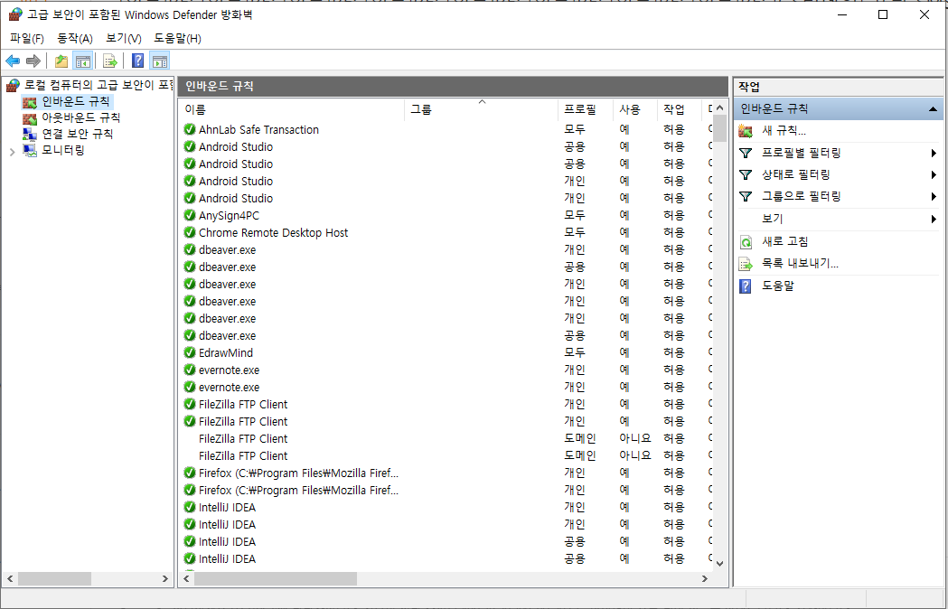Viewport: 948px width, 609px height.
Task: Open the 보기(V) menu in menu bar
Action: 123,39
